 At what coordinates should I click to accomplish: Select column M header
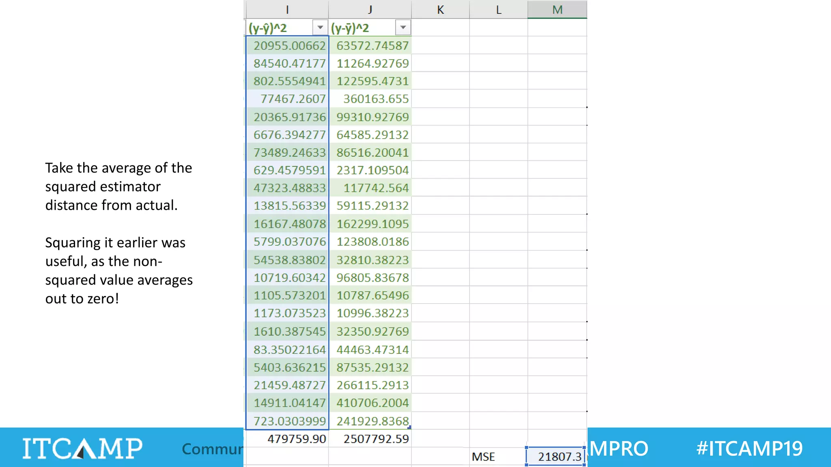click(x=557, y=9)
